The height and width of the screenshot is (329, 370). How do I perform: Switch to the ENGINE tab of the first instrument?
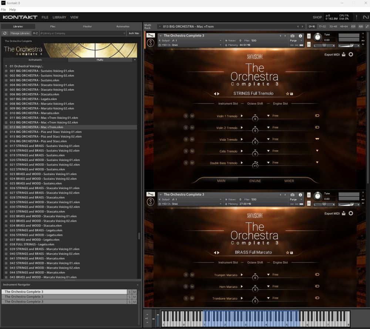(x=255, y=181)
